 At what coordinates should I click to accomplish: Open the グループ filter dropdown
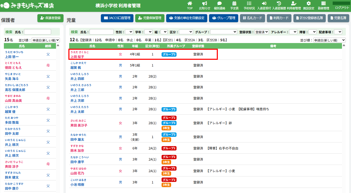224,32
